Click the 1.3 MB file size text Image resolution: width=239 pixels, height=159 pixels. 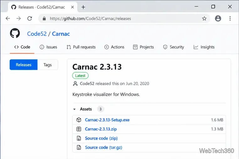point(217,129)
